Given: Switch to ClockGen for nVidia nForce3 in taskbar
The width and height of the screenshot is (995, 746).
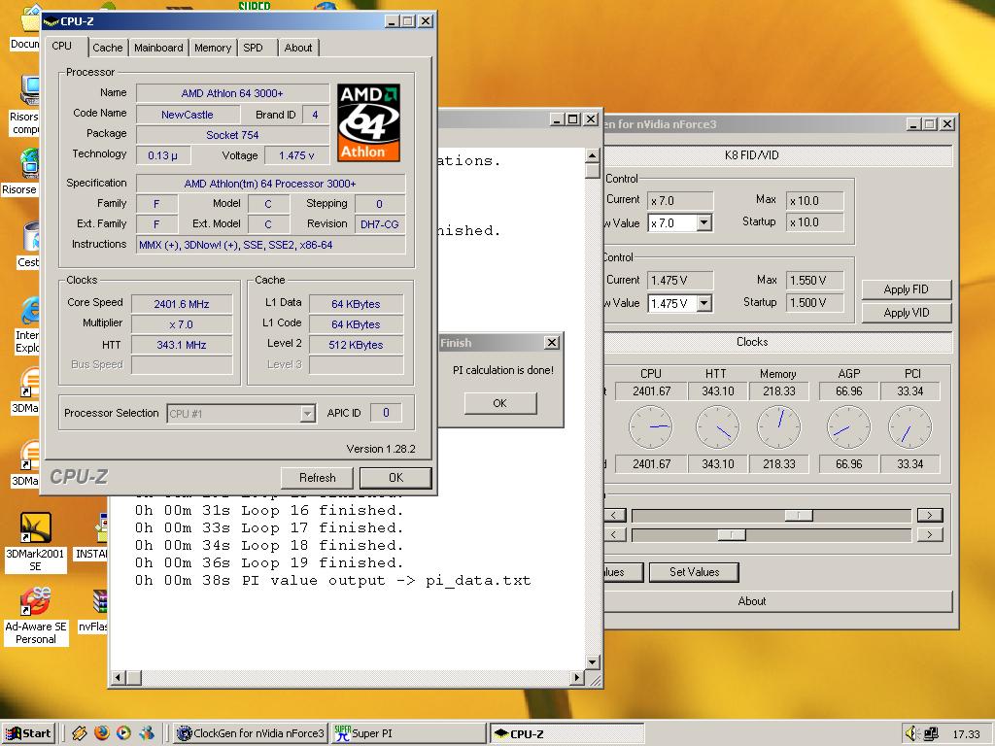Looking at the screenshot, I should point(252,733).
